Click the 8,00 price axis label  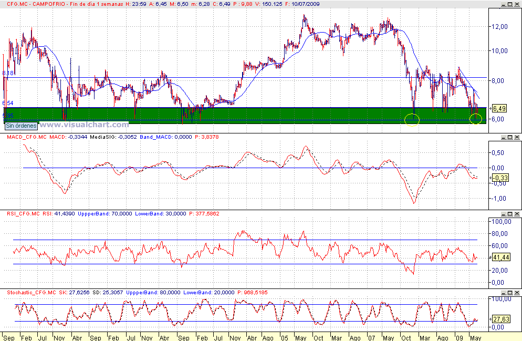[x=498, y=80]
